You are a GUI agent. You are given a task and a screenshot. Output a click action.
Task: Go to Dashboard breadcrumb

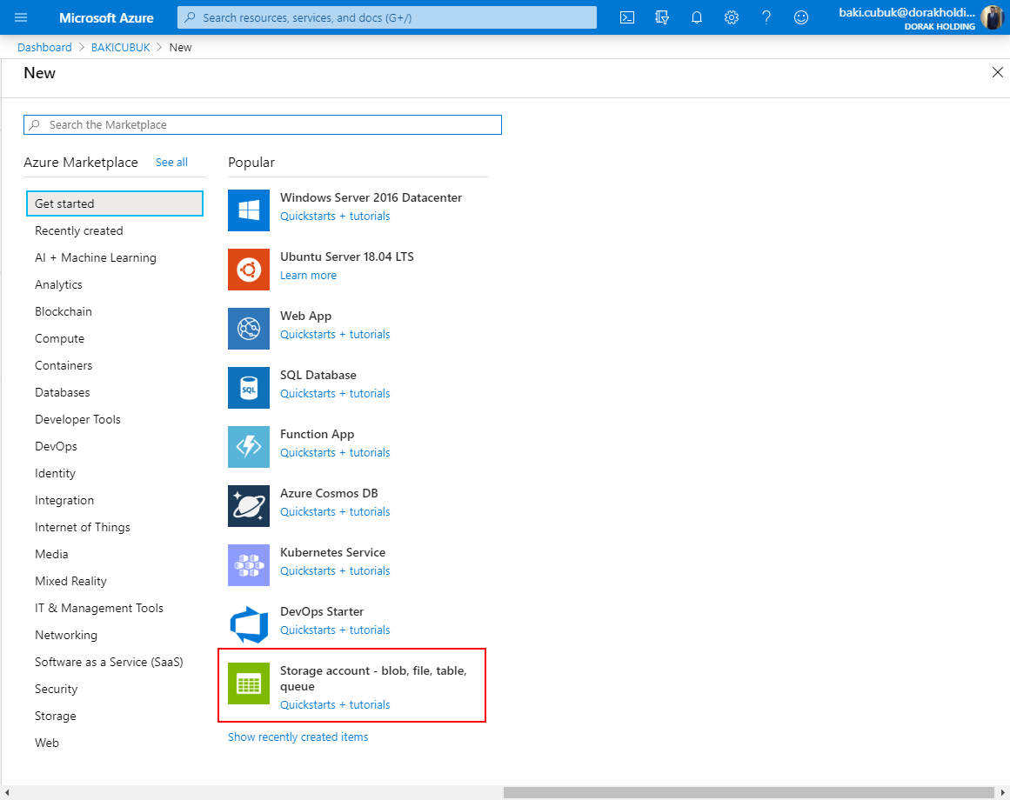[44, 48]
